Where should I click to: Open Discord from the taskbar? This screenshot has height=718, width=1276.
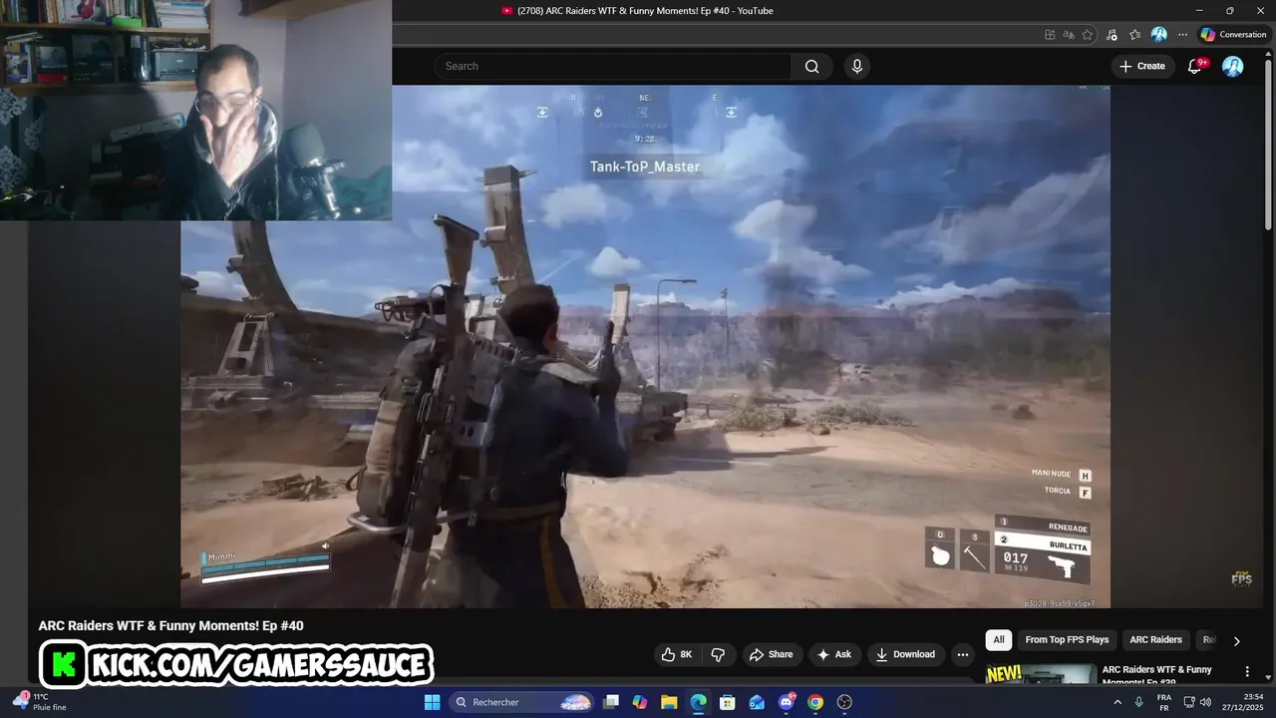tap(787, 702)
